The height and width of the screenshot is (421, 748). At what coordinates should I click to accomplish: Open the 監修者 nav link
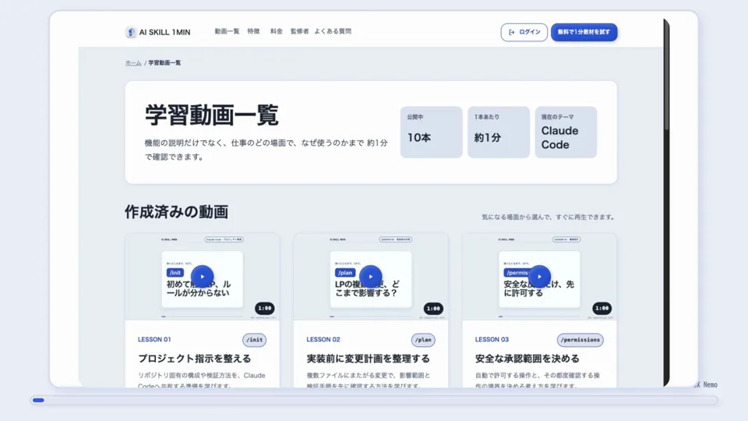(x=299, y=31)
